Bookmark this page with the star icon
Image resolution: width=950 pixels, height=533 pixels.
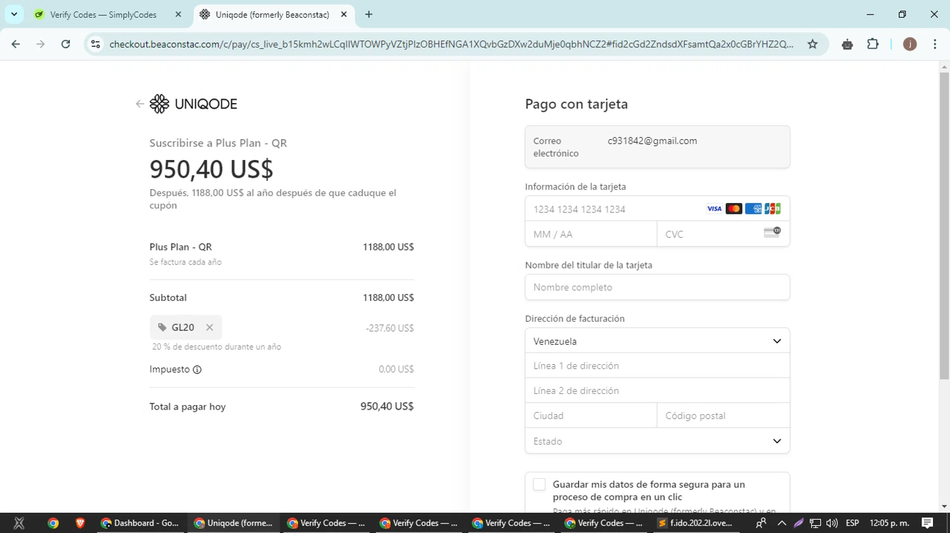(813, 44)
